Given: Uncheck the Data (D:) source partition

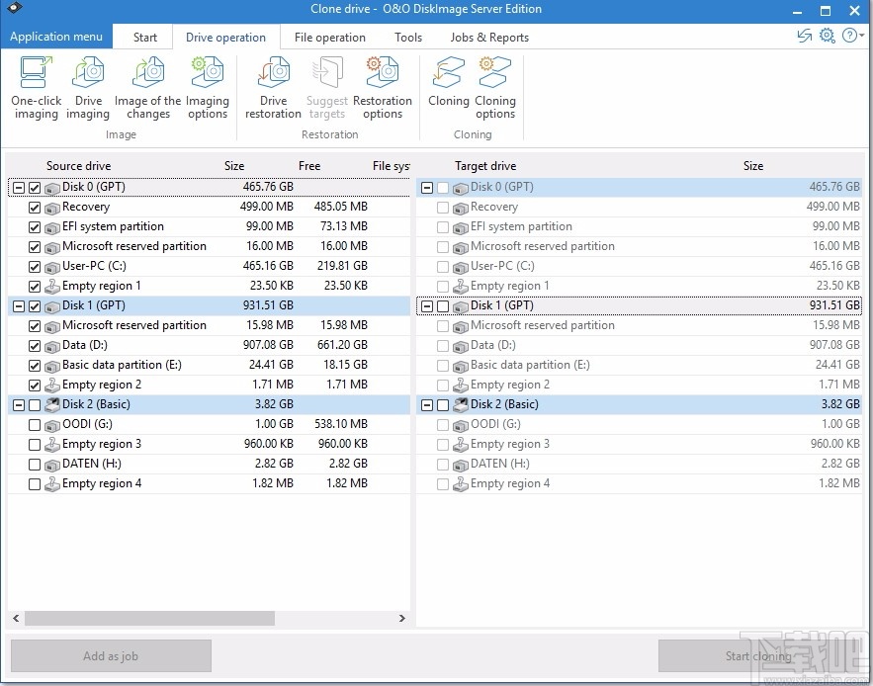Looking at the screenshot, I should pyautogui.click(x=34, y=345).
